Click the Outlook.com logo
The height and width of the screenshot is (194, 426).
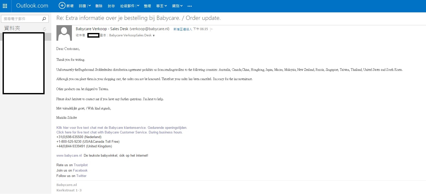coord(32,6)
